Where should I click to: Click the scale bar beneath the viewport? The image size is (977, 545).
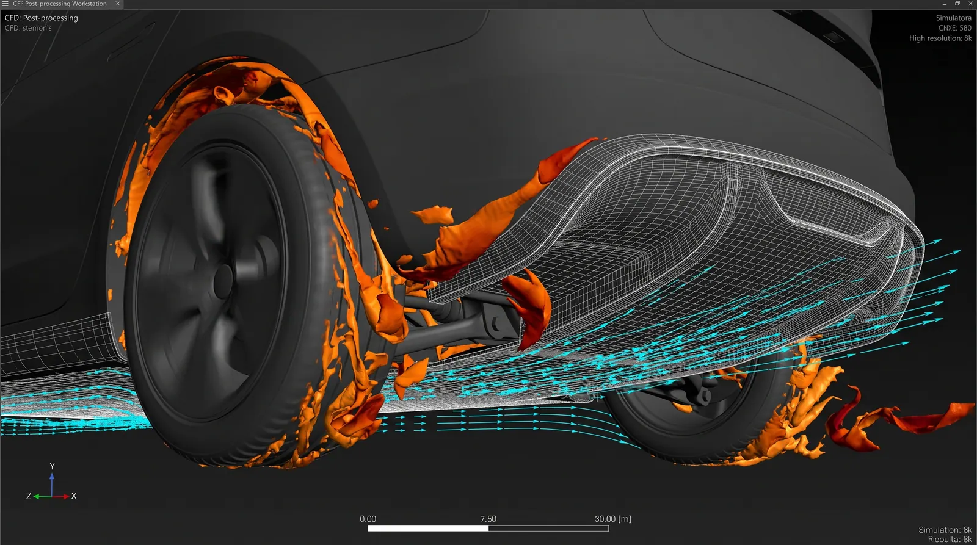coord(488,529)
